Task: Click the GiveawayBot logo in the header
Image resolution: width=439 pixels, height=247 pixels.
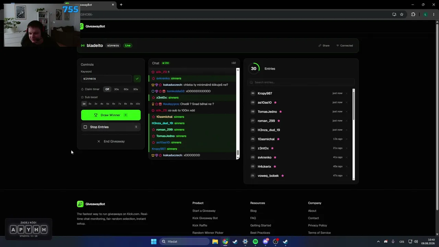Action: coord(93,26)
